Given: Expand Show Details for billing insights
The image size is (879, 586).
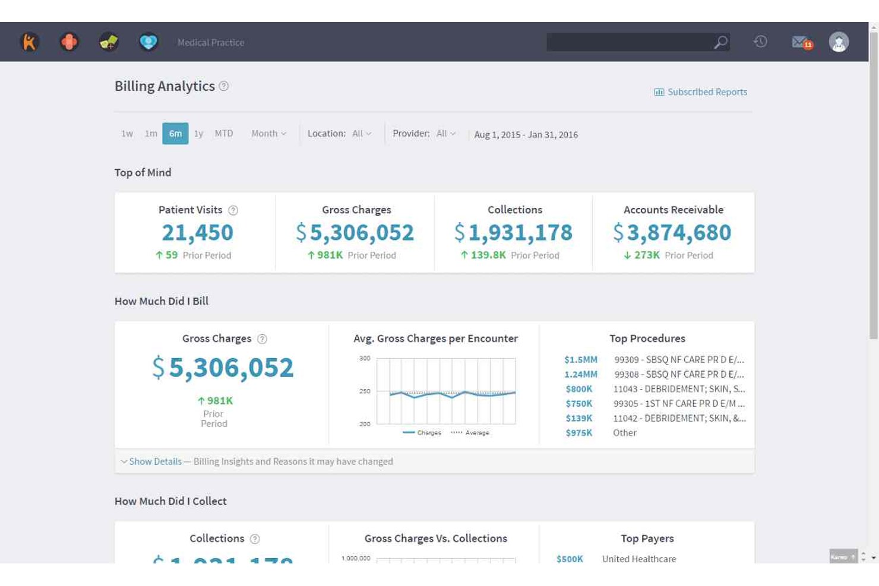Looking at the screenshot, I should point(155,461).
